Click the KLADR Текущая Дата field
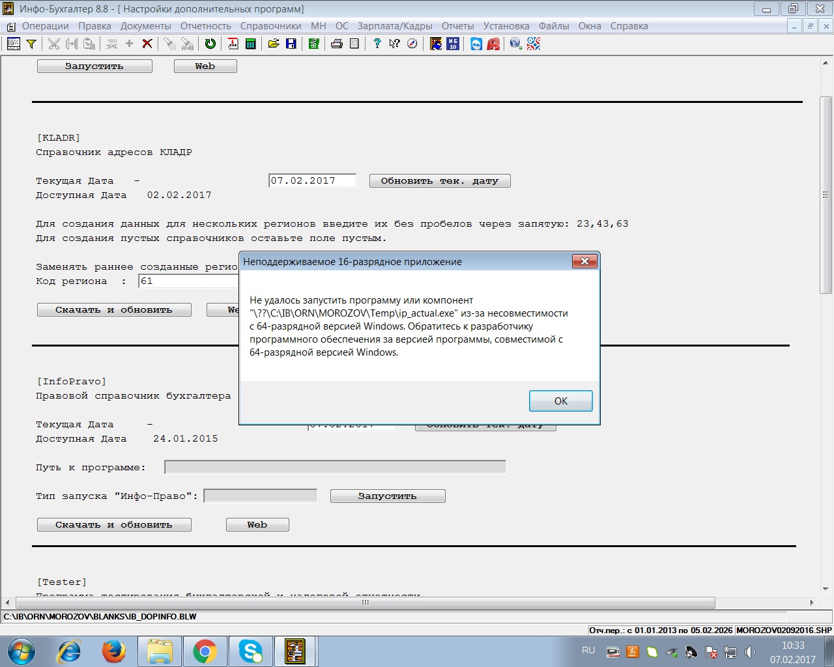Viewport: 834px width, 667px height. click(x=312, y=181)
